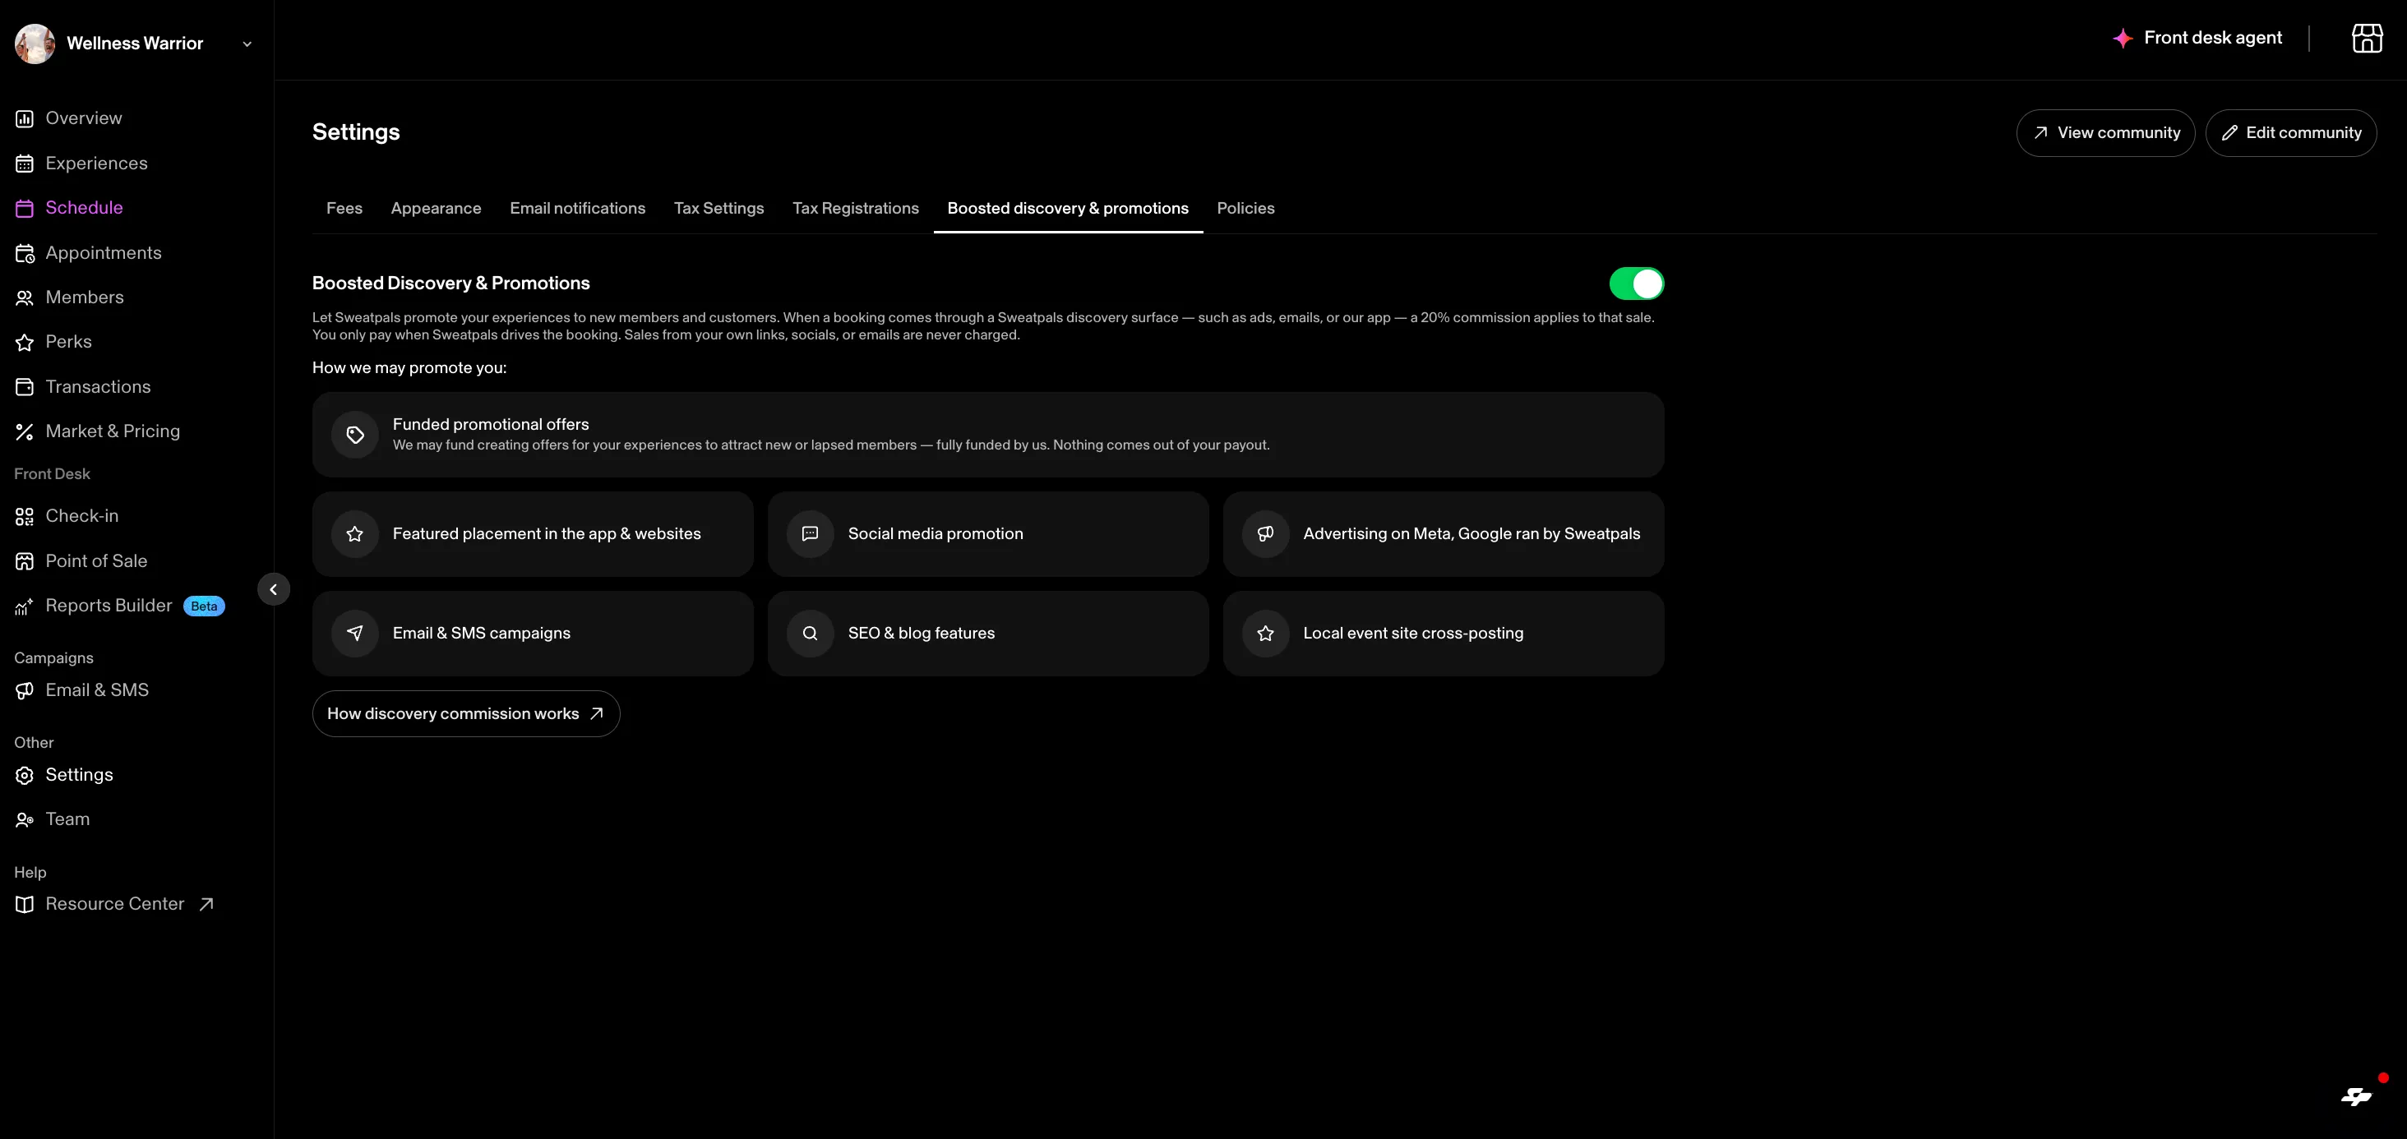This screenshot has height=1139, width=2407.
Task: Click the Settings gear icon in sidebar
Action: point(25,776)
